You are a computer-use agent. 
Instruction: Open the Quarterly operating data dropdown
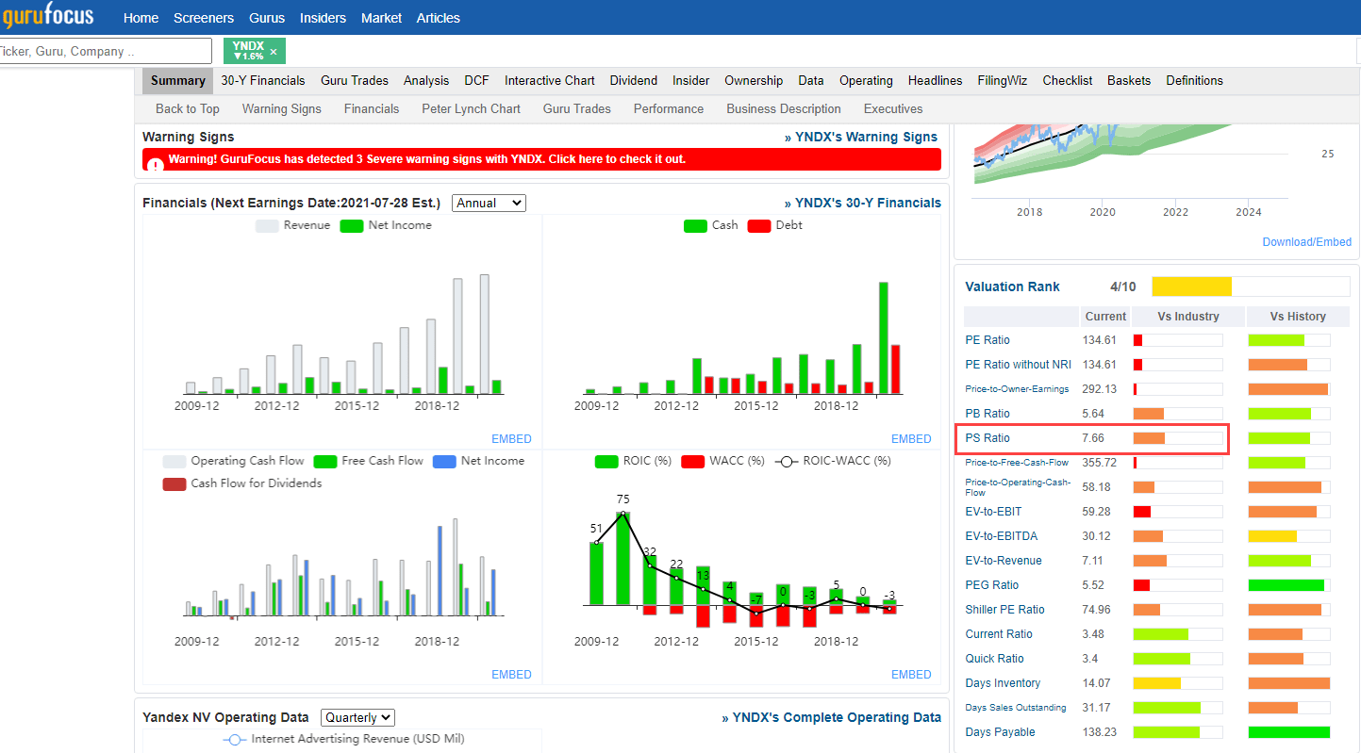point(357,717)
